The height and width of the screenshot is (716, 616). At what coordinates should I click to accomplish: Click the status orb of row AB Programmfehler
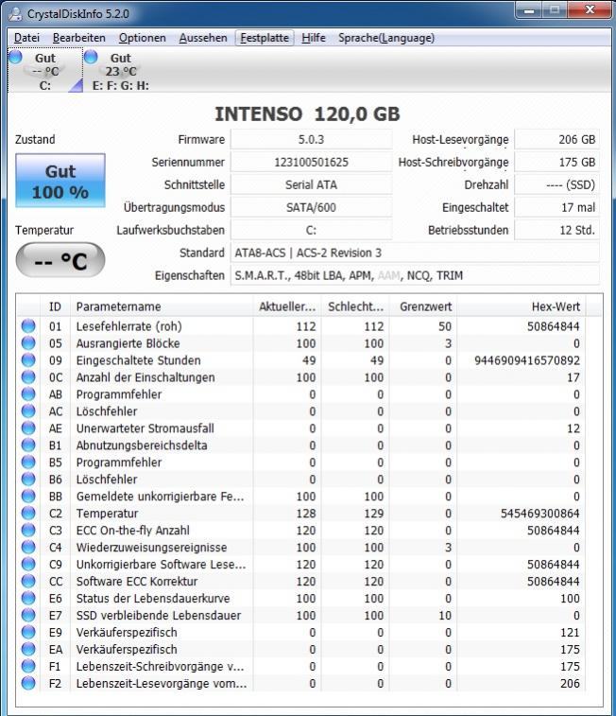[x=28, y=394]
